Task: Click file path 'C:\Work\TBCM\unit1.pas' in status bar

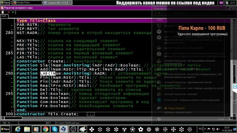Action: tap(68, 123)
